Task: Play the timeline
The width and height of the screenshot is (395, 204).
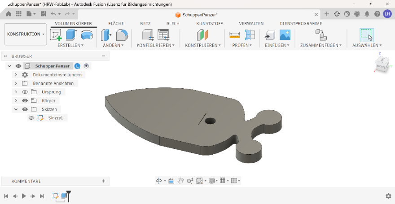Action: pyautogui.click(x=24, y=196)
